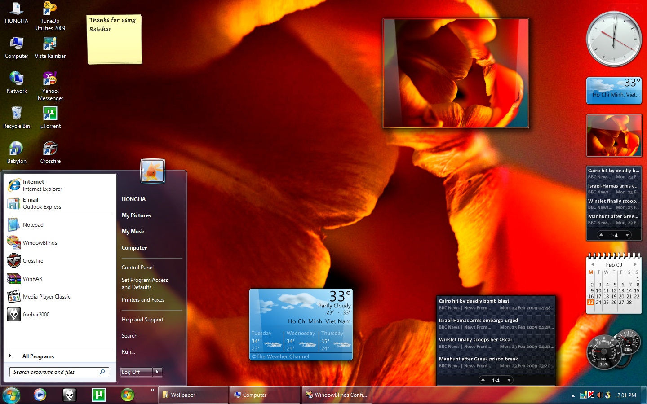
Task: Open the HONGHA desktop icon
Action: 17,13
